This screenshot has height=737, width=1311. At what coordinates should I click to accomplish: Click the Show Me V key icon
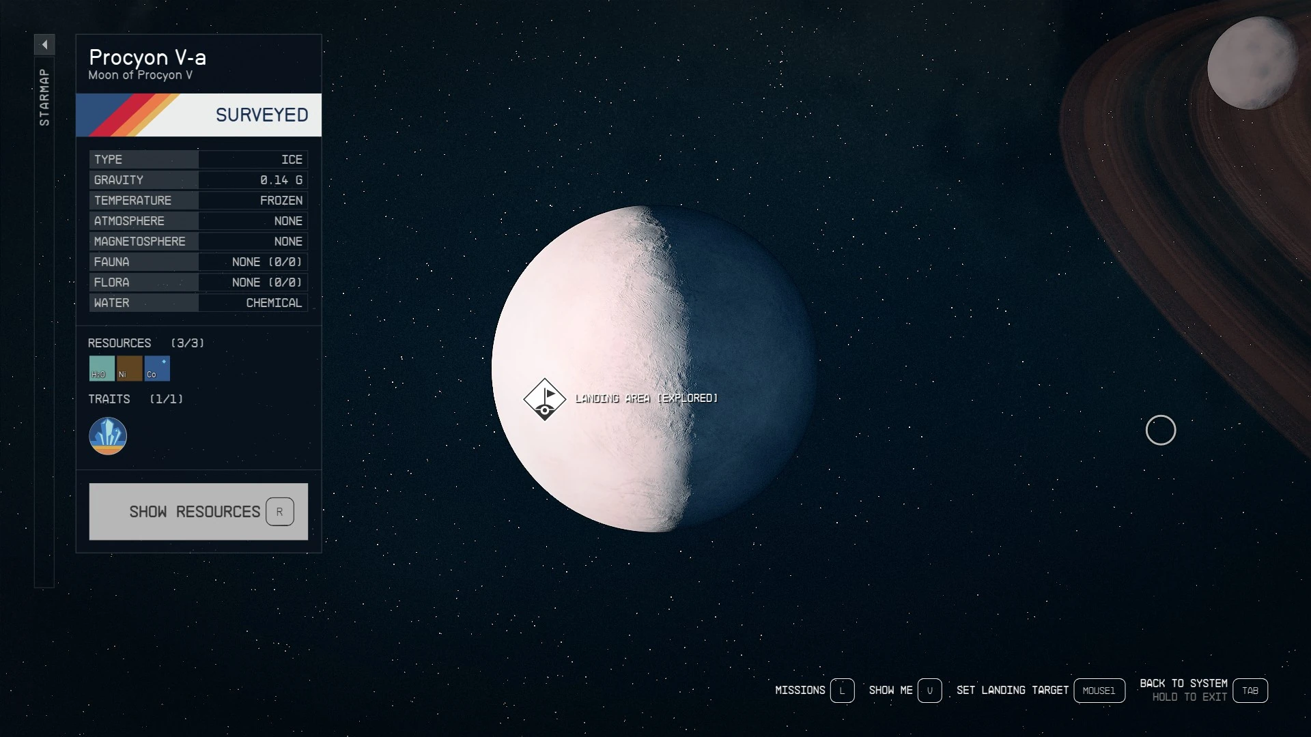[929, 691]
